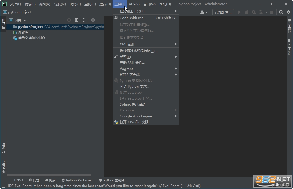The image size is (293, 189).
Task: Open the 视图(V) menu
Action: point(44,4)
